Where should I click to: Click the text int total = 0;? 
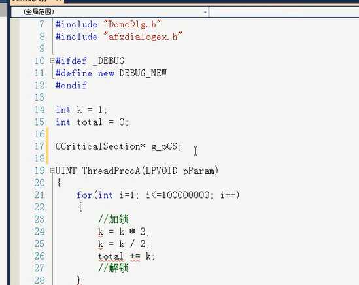point(92,122)
